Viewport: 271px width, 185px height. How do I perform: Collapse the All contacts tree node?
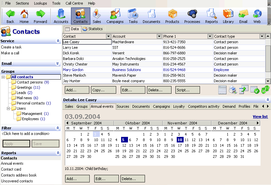pyautogui.click(x=3, y=77)
